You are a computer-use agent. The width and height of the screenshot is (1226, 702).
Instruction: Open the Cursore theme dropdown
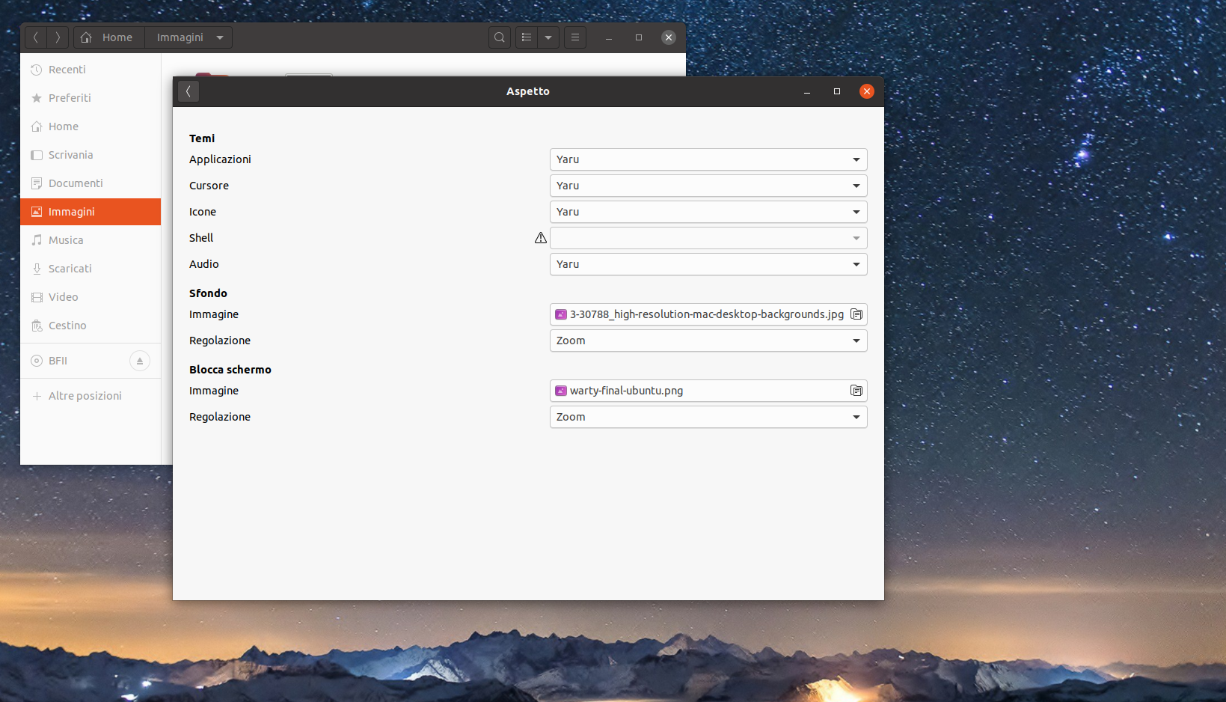click(708, 186)
